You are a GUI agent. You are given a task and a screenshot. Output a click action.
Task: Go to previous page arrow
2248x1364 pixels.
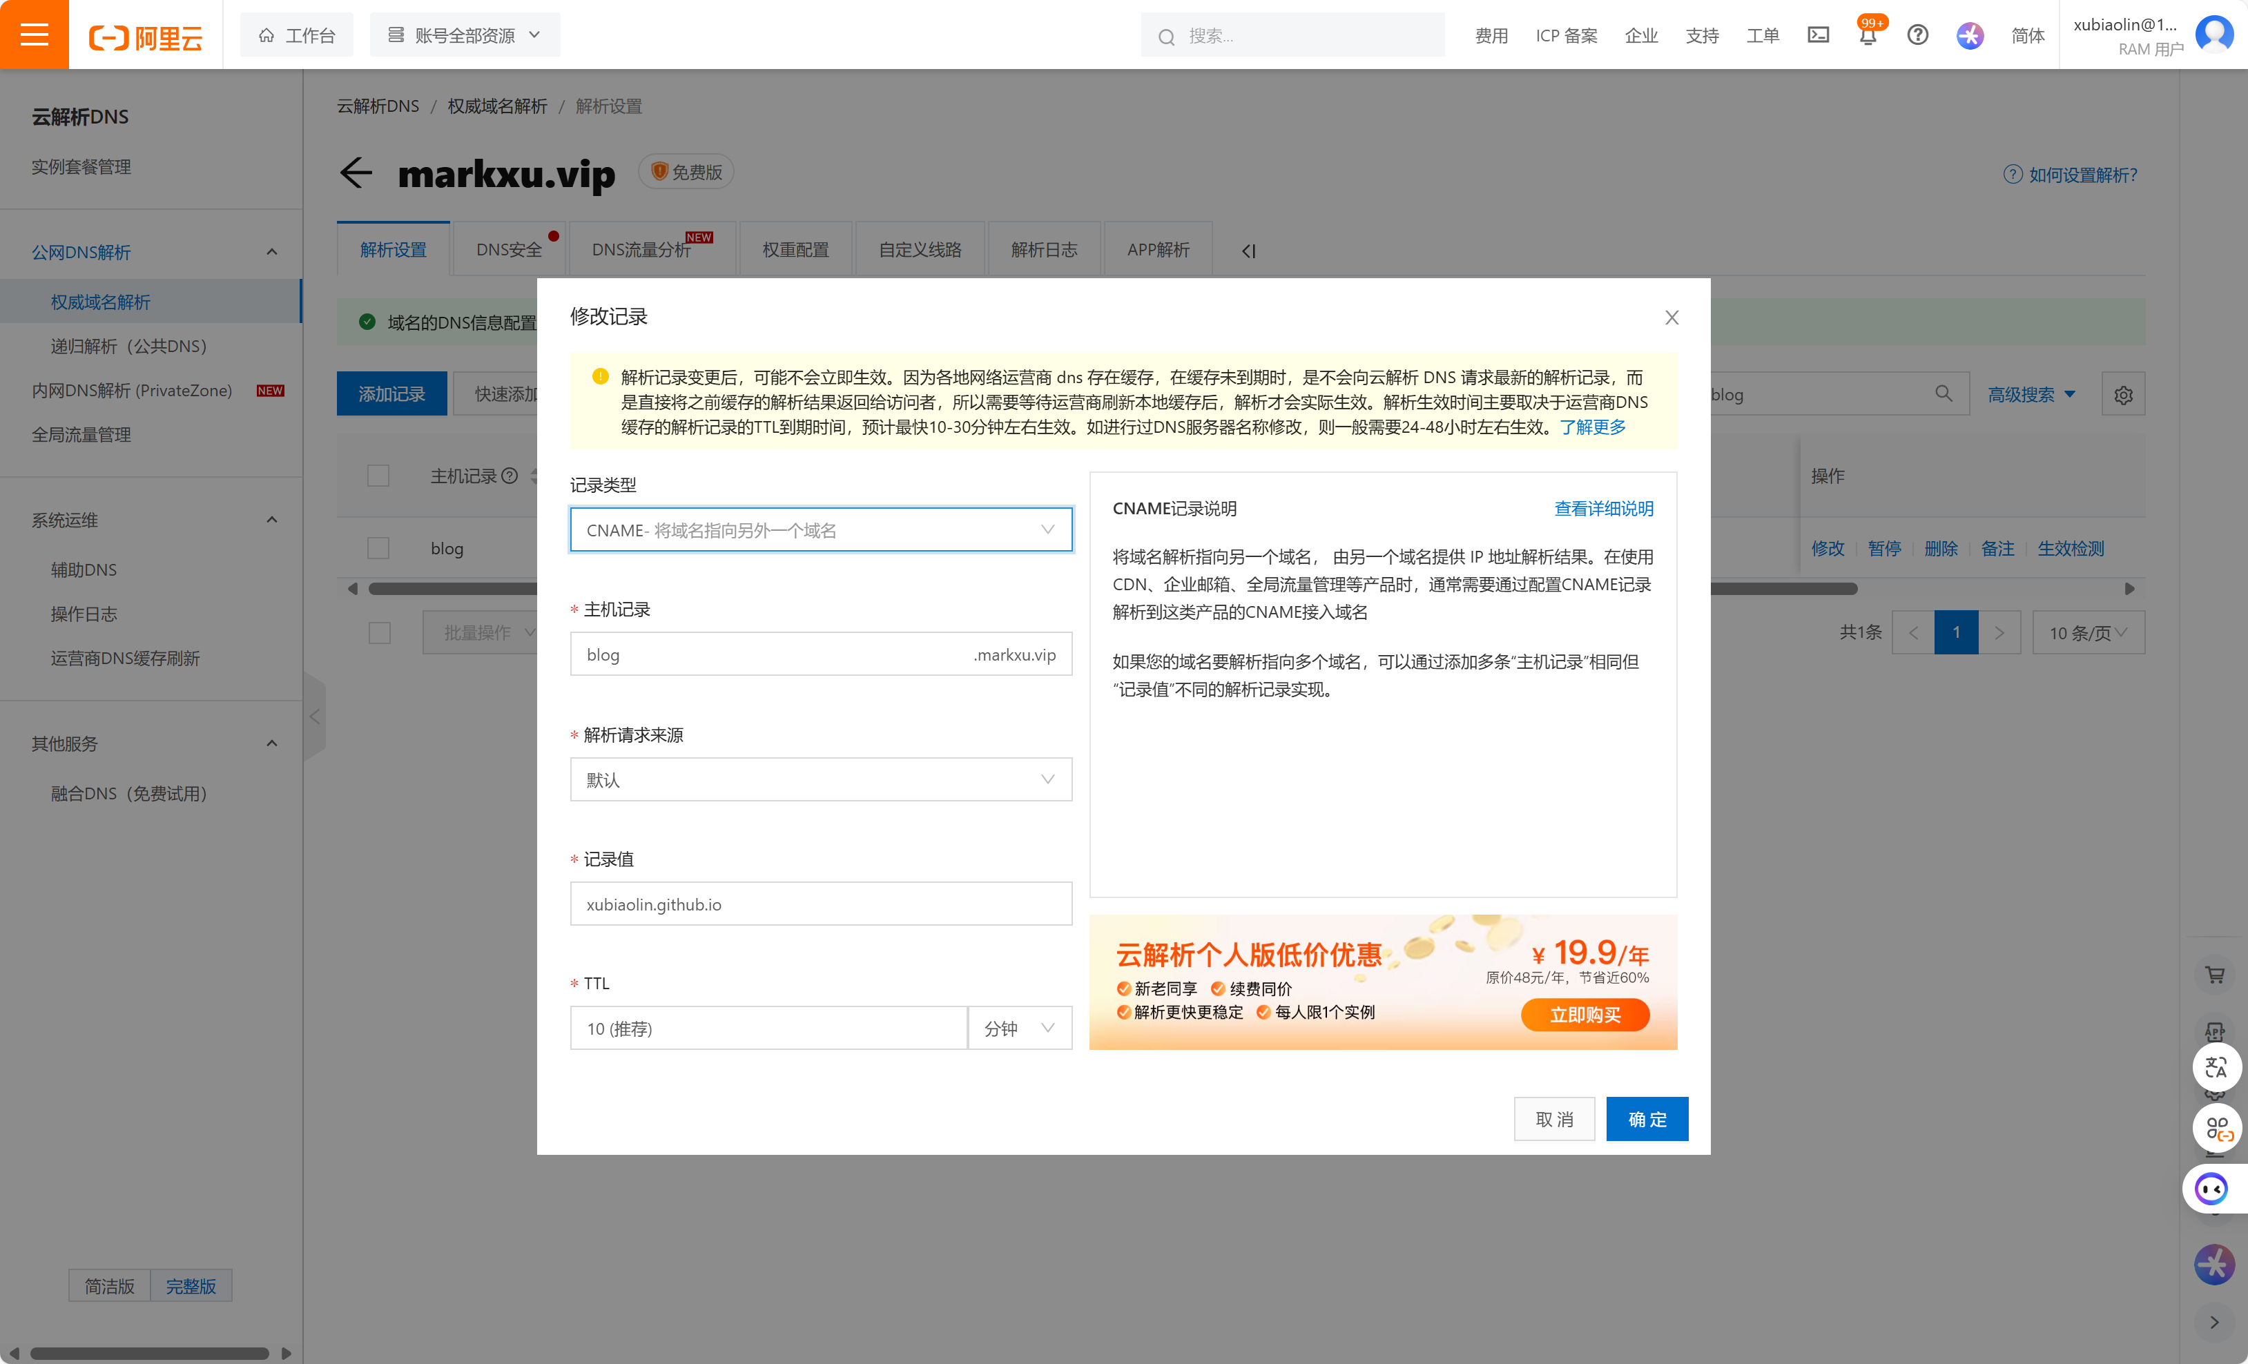(1913, 632)
